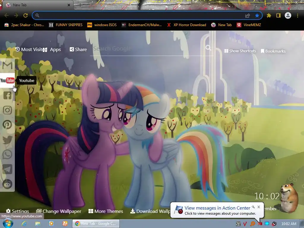
Task: Click the Action Center flag tray icon
Action: [260, 224]
